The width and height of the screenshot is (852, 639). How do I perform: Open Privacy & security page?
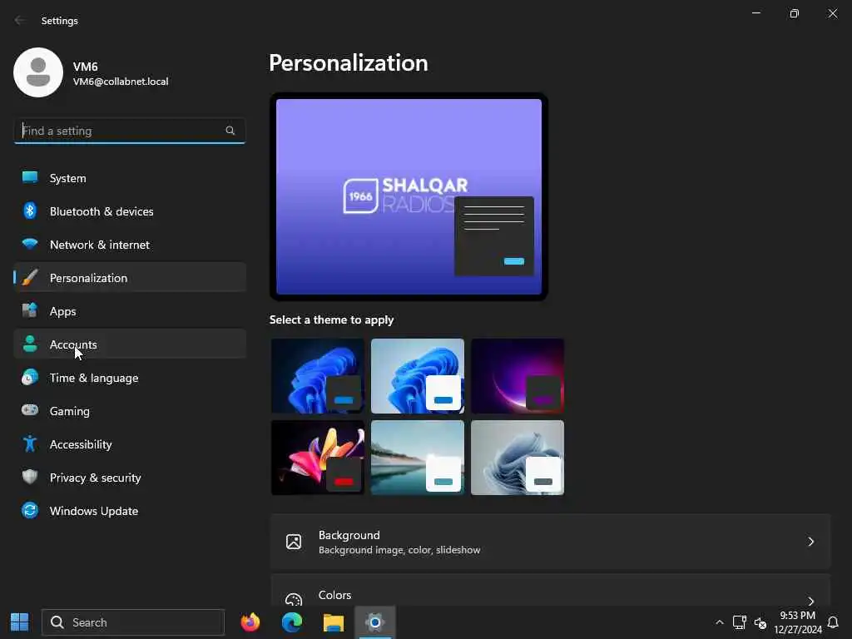tap(130, 477)
